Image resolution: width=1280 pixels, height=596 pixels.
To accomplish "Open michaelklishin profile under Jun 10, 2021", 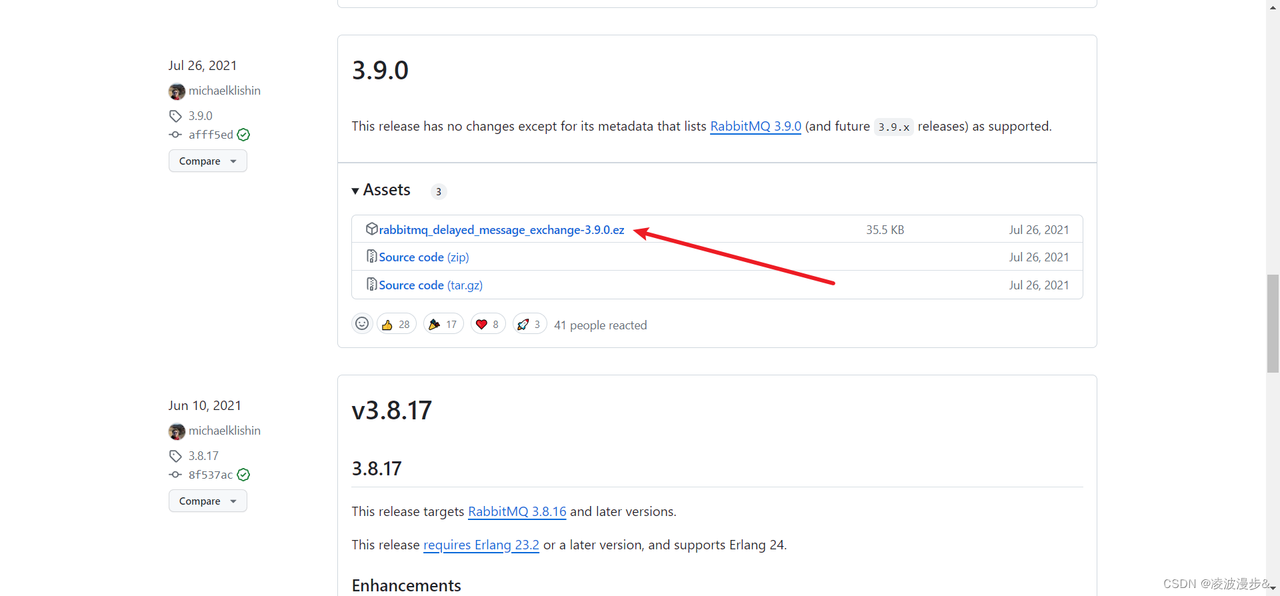I will pyautogui.click(x=225, y=431).
